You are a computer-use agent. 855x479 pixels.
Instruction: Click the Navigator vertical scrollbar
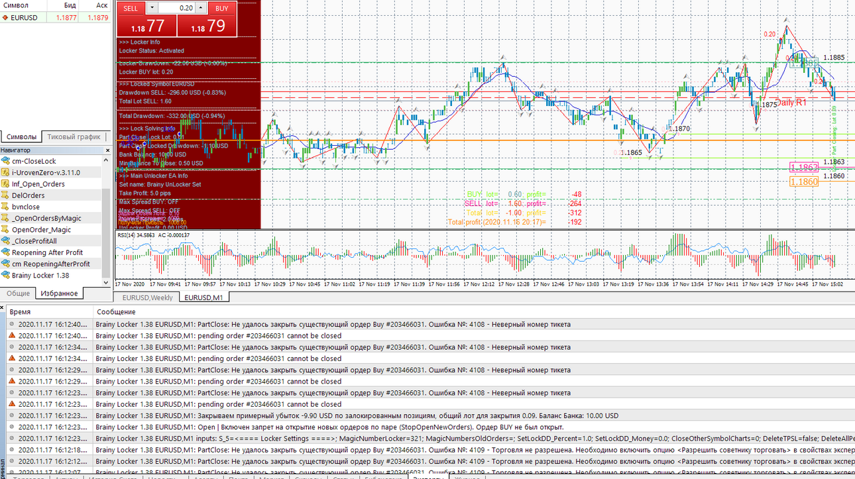pyautogui.click(x=106, y=221)
